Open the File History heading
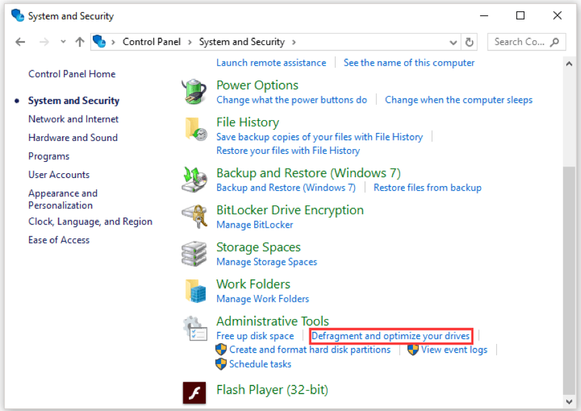The width and height of the screenshot is (581, 411). coord(248,122)
